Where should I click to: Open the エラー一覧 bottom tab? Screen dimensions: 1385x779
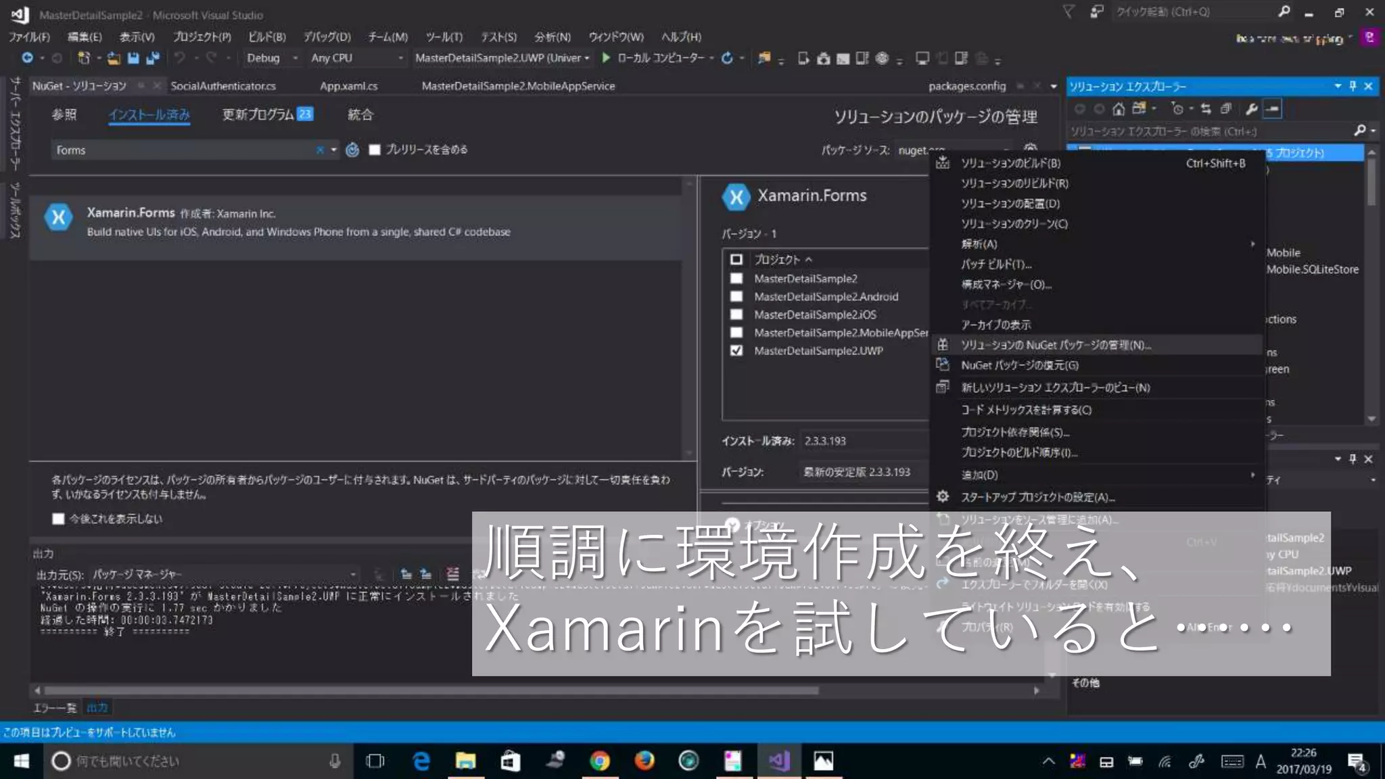(55, 707)
